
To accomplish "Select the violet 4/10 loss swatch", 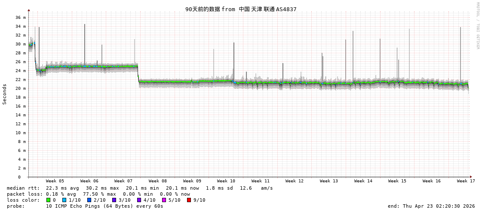I will point(139,200).
